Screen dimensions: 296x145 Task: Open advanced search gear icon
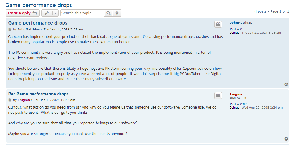[117, 13]
